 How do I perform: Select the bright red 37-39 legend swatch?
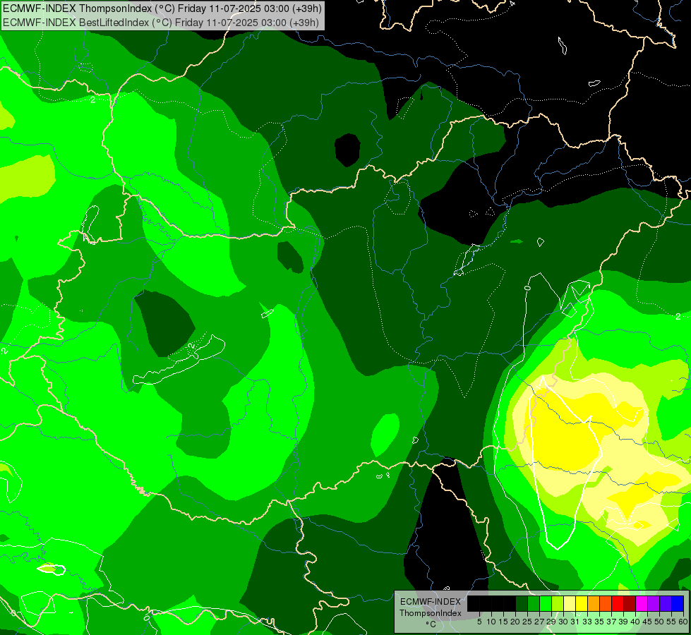[x=618, y=603]
